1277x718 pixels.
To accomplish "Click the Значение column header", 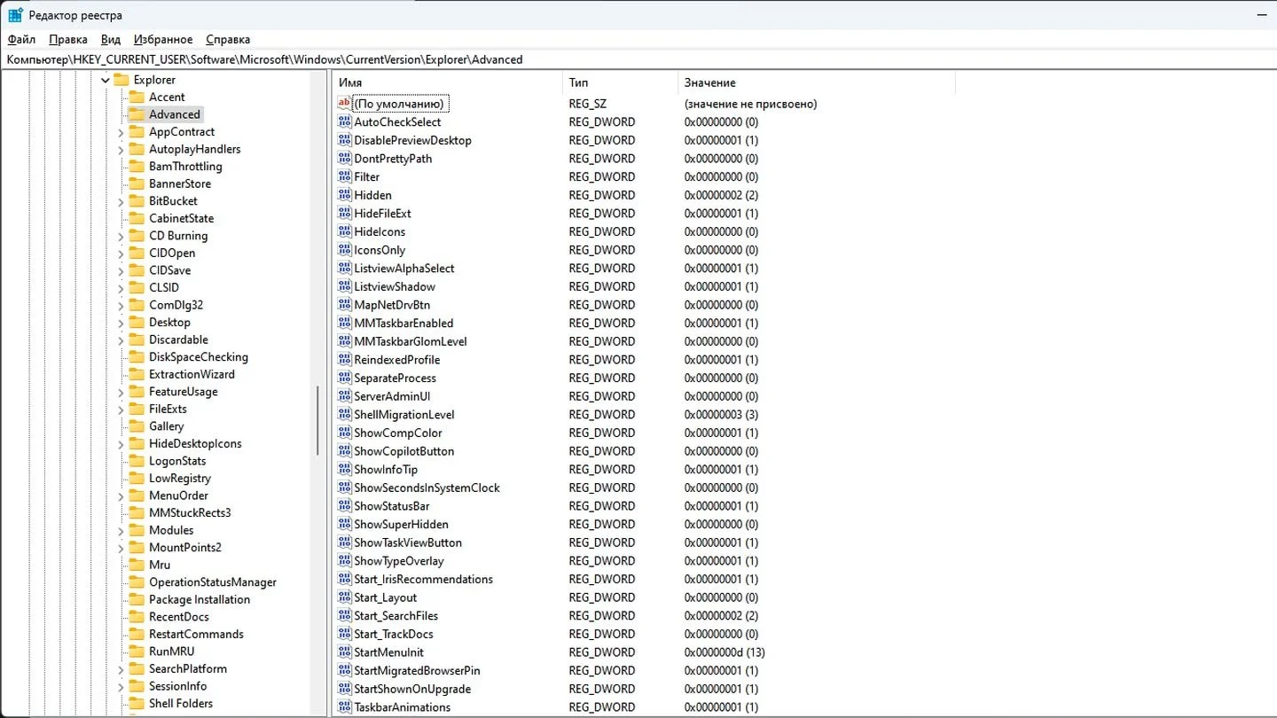I will pyautogui.click(x=816, y=82).
